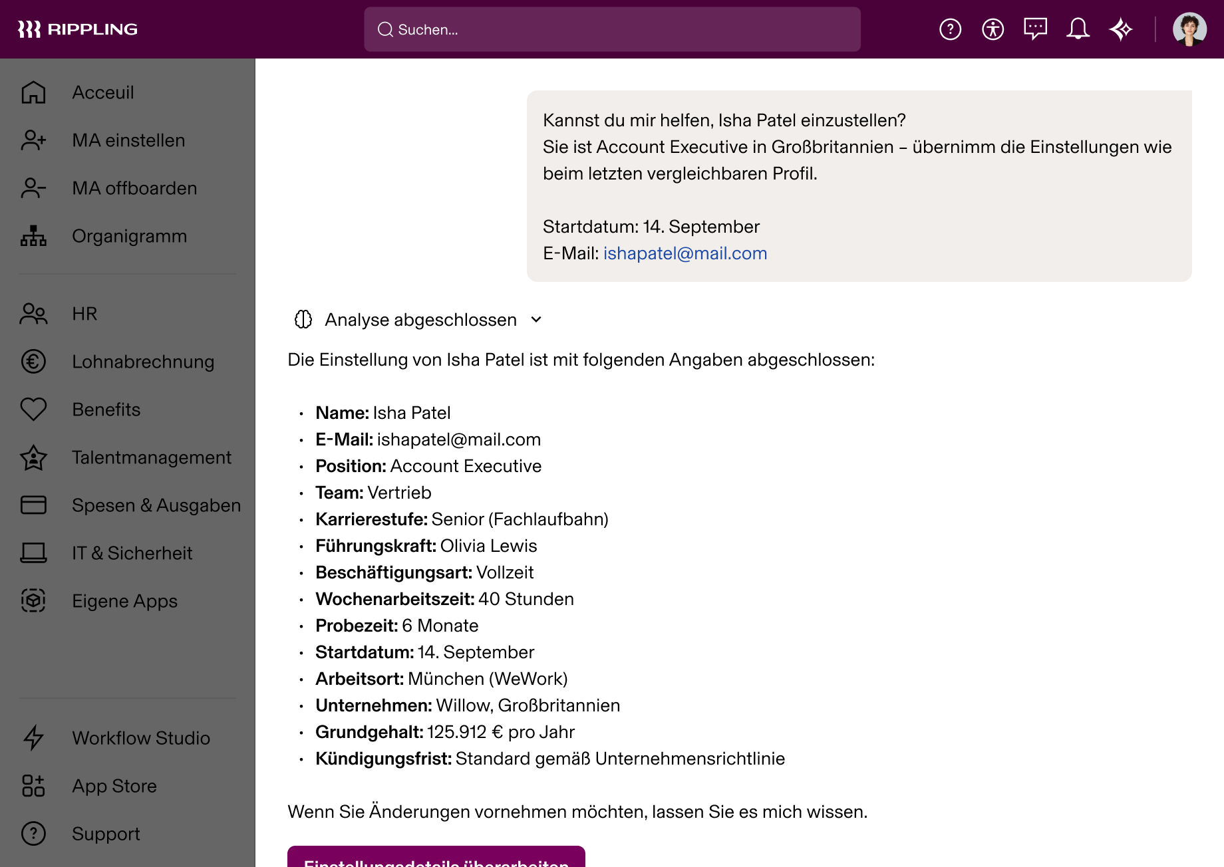This screenshot has height=867, width=1224.
Task: Navigate to Lohnabrechnung in the sidebar
Action: (x=143, y=362)
